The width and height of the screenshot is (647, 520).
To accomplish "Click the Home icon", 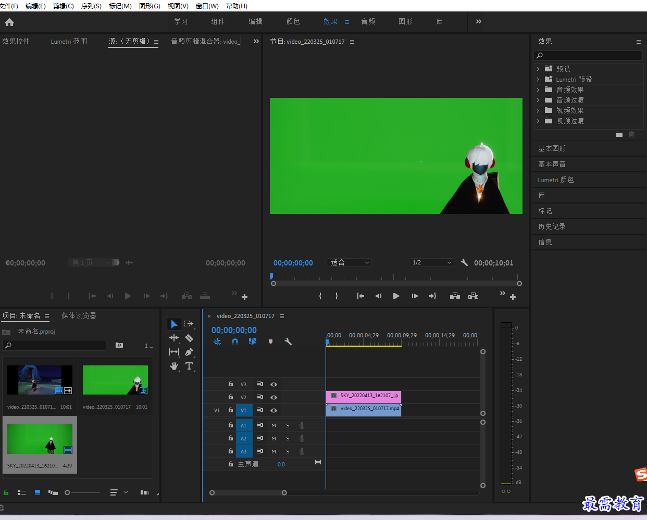I will pyautogui.click(x=9, y=22).
